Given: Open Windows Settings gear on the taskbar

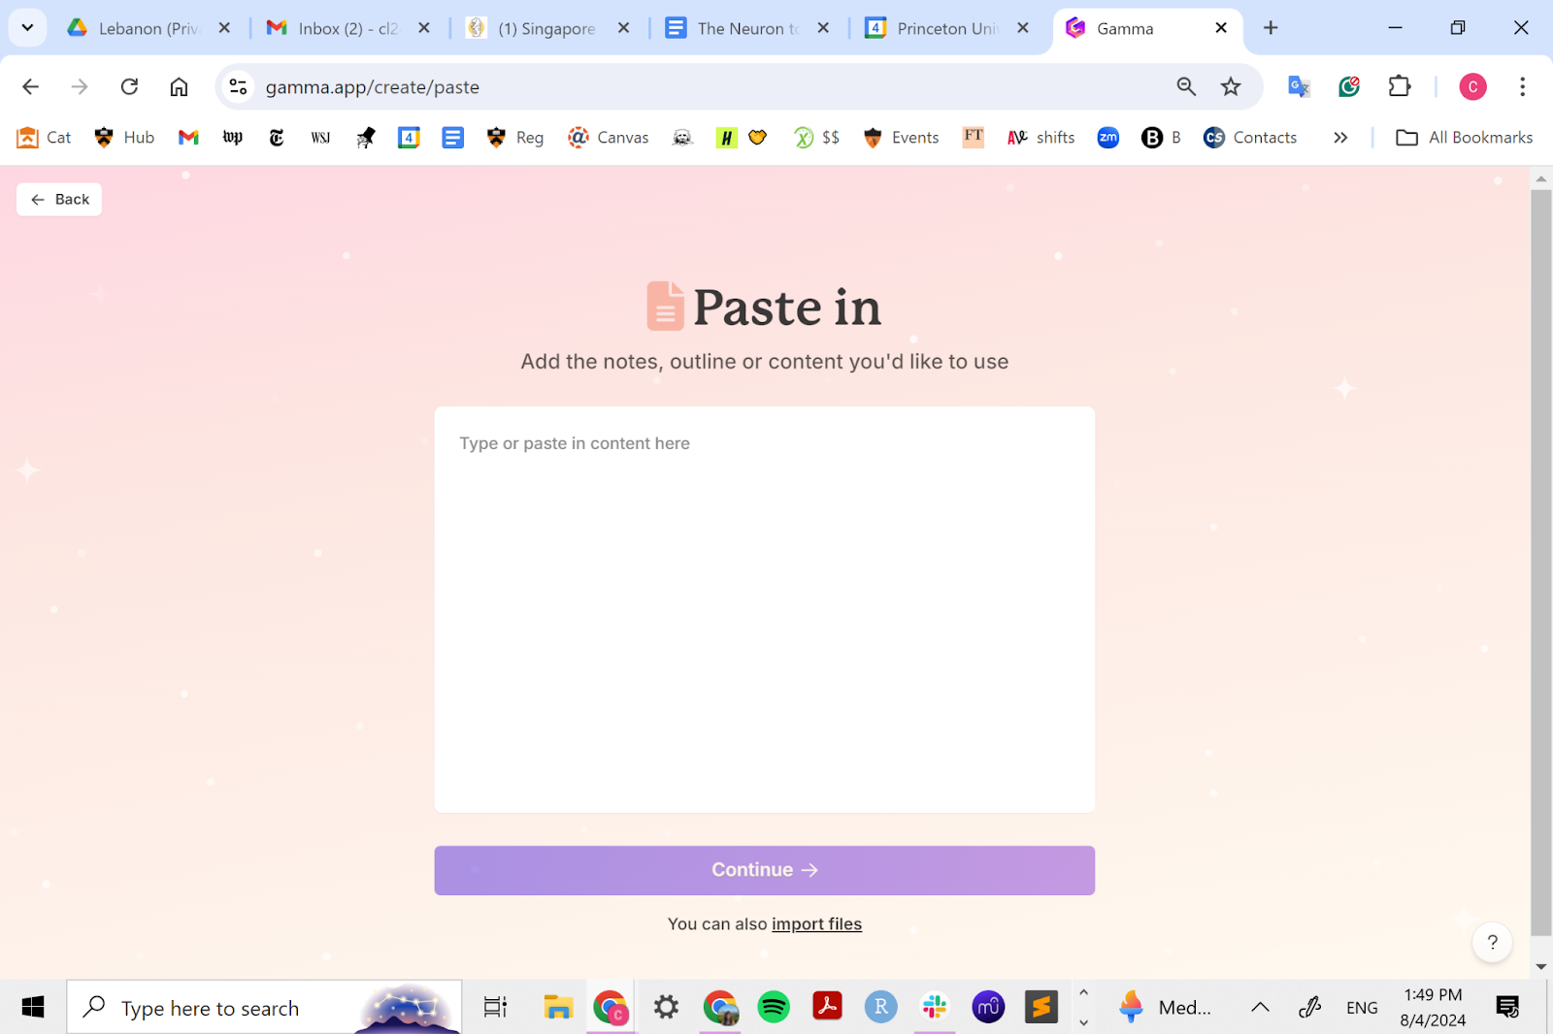Looking at the screenshot, I should pyautogui.click(x=666, y=1008).
